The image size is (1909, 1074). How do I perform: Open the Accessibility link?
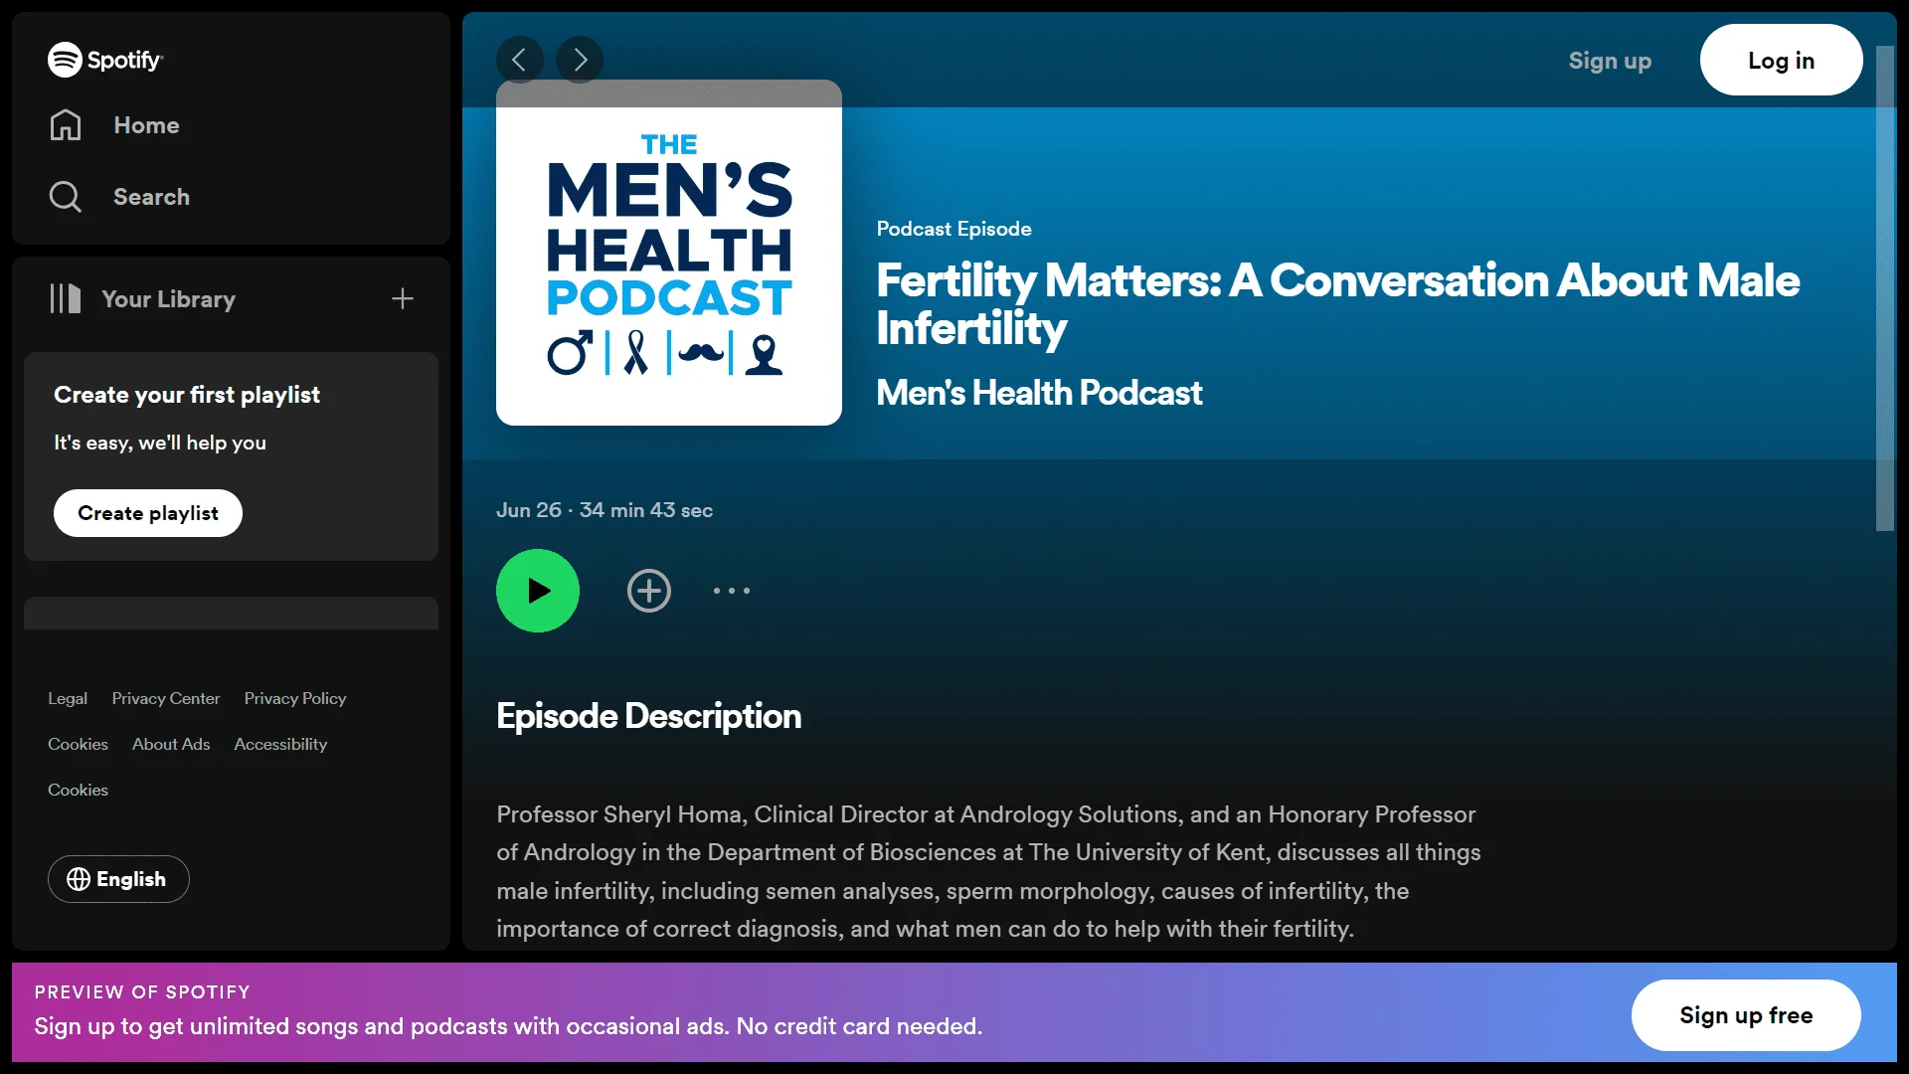coord(280,744)
